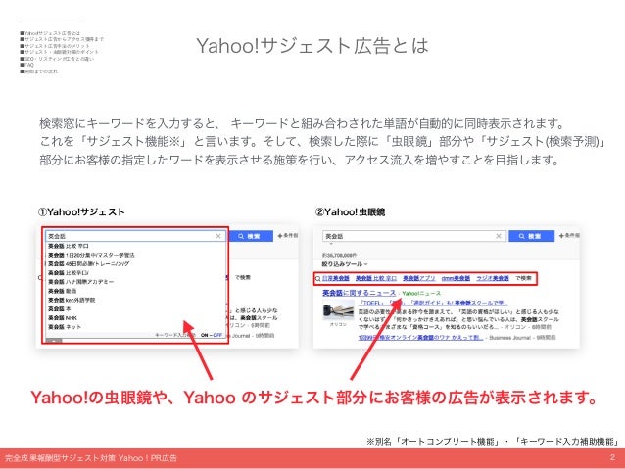
Task: Click the result count text below right search box
Action: point(339,255)
